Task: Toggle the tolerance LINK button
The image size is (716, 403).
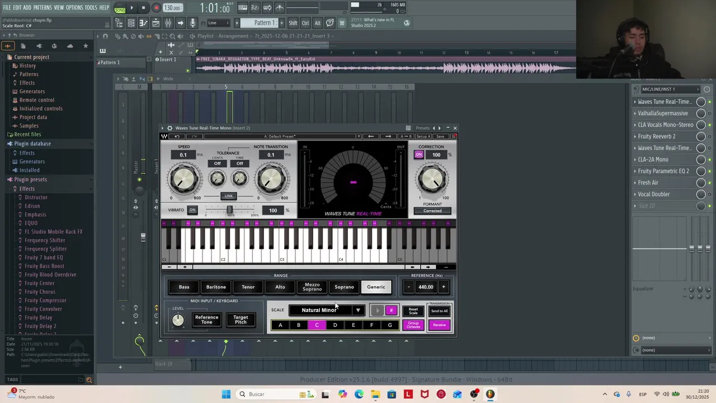Action: click(228, 196)
